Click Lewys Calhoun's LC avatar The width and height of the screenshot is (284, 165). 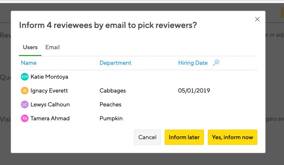tap(25, 105)
